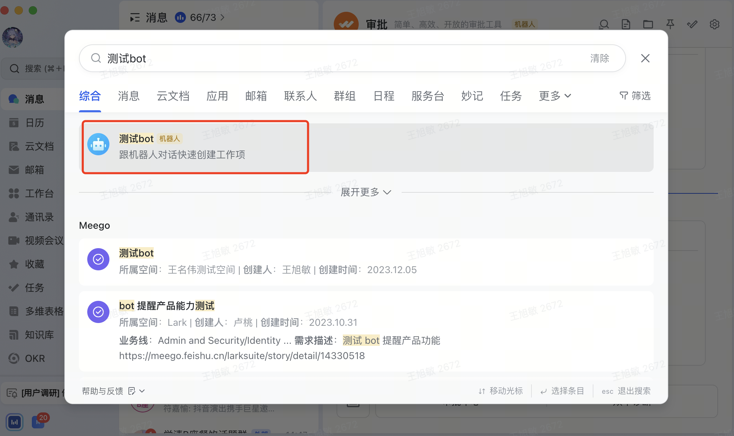The width and height of the screenshot is (734, 436).
Task: Click check icon of Meego 测试bot item
Action: point(98,259)
